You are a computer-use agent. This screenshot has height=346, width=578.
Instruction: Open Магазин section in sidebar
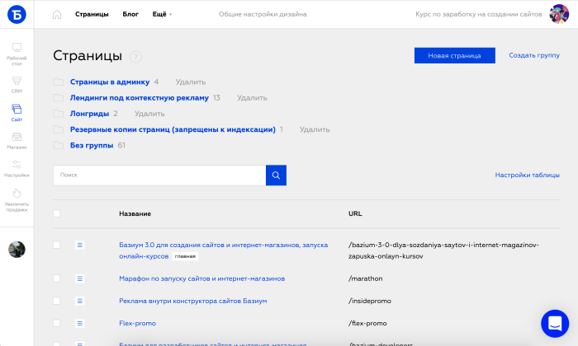[x=17, y=141]
